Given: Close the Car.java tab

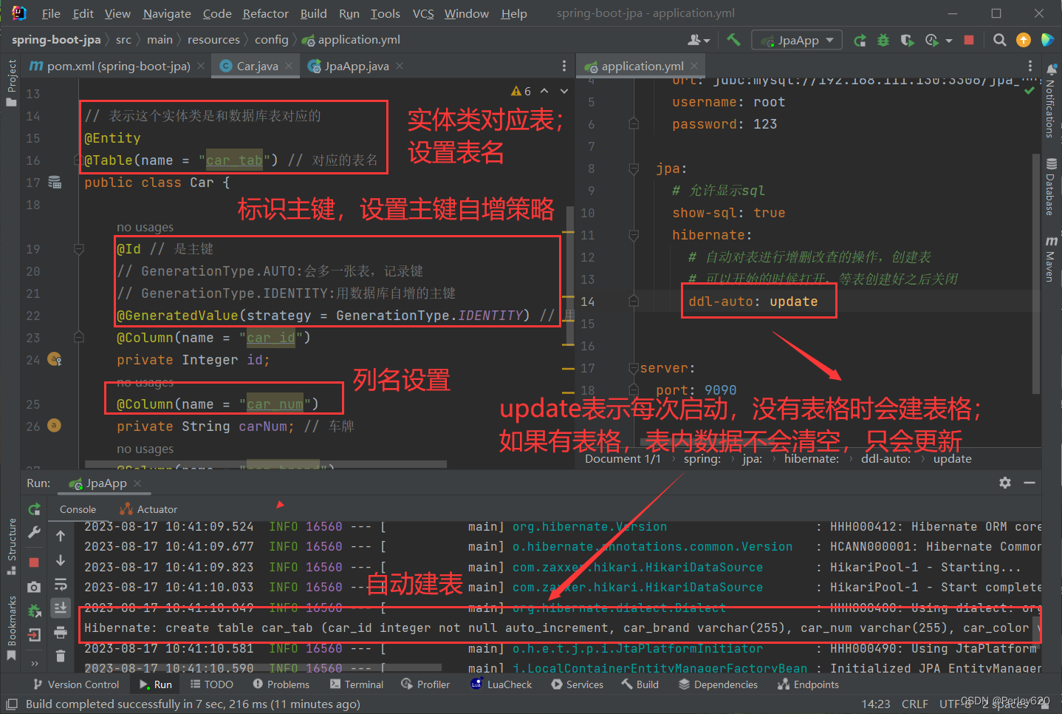Looking at the screenshot, I should [289, 66].
